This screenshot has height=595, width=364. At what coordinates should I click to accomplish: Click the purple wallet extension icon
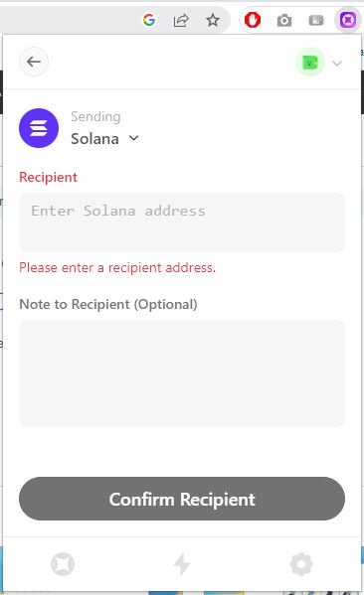point(348,20)
